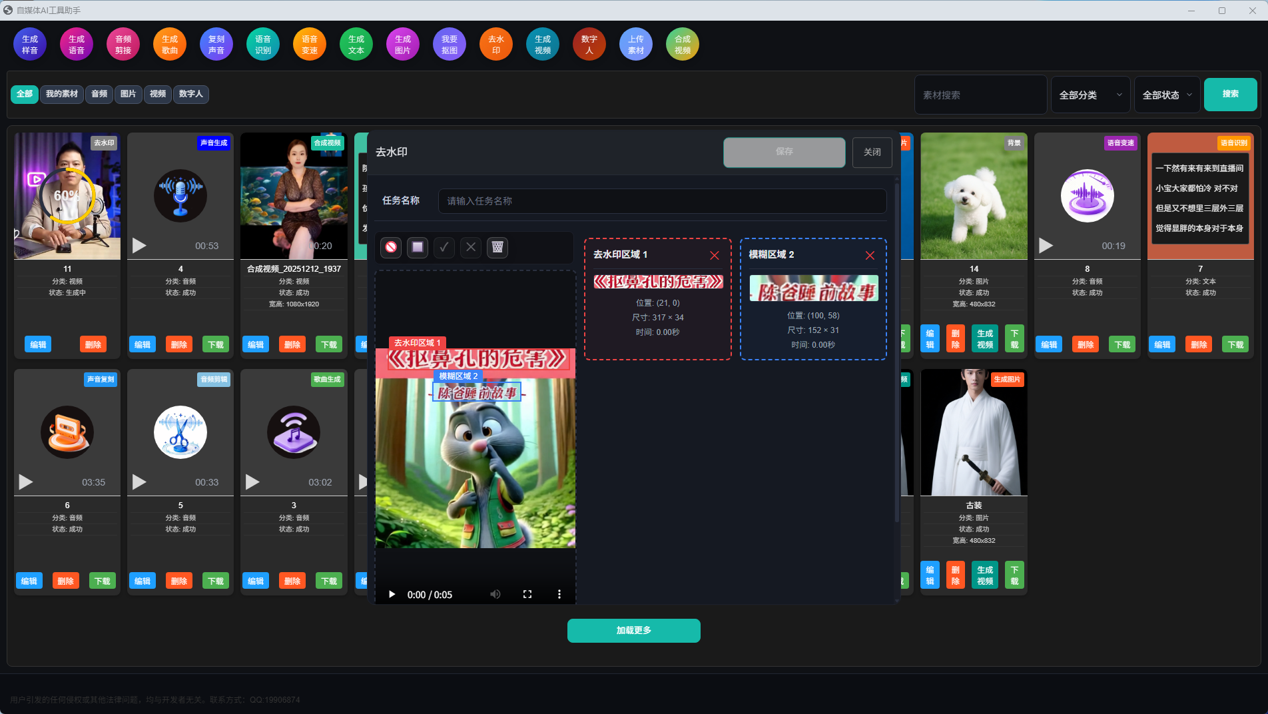Enter fullscreen on the preview video

point(527,594)
